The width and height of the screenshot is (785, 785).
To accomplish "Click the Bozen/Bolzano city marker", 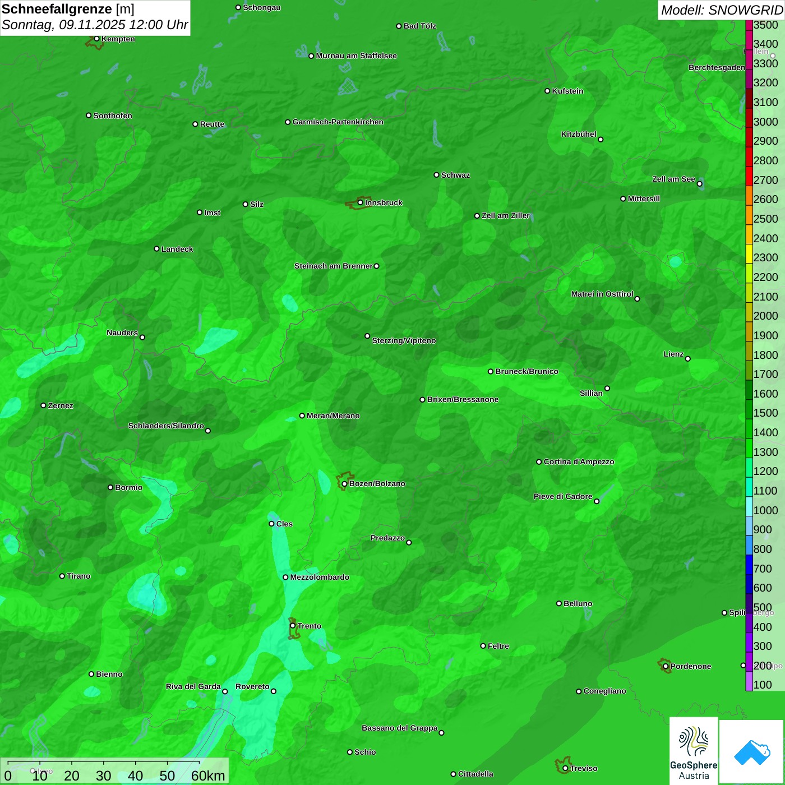I will 344,484.
